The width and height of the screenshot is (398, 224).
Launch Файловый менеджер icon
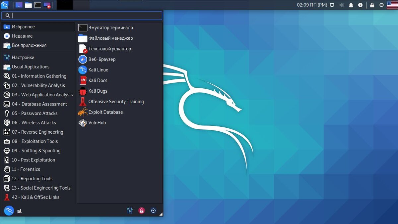[x=83, y=38]
